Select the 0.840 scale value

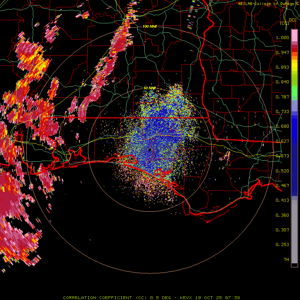point(282,82)
